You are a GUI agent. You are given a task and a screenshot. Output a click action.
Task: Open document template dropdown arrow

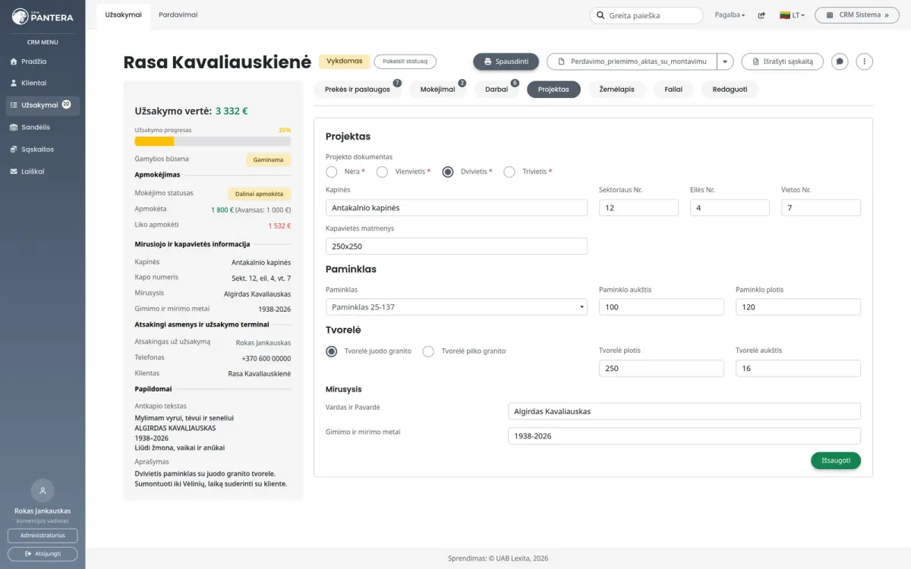pyautogui.click(x=726, y=61)
